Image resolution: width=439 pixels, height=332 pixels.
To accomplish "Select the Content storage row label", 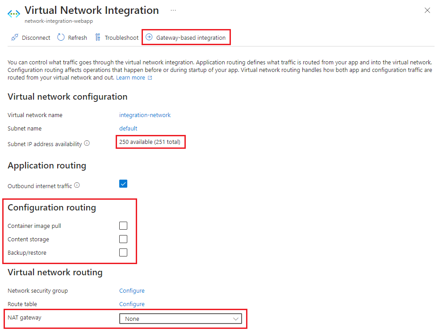I will click(x=28, y=239).
